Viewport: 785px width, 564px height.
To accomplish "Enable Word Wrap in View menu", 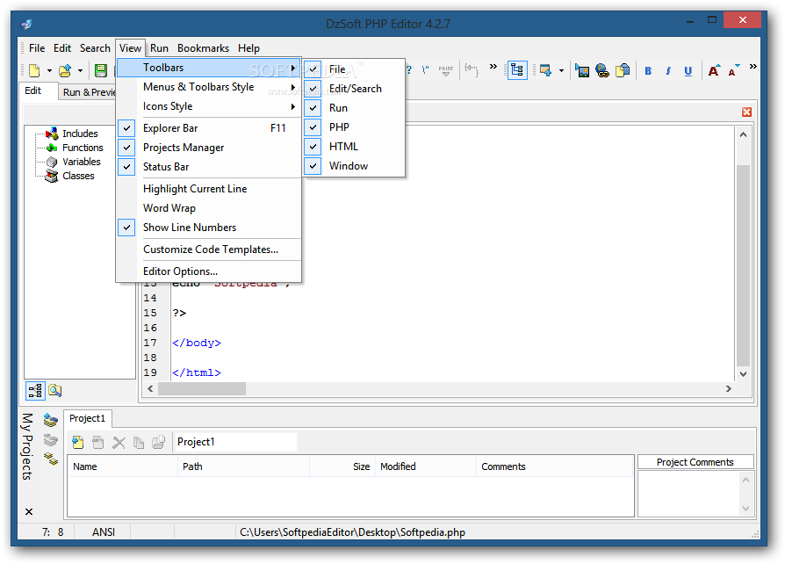I will 209,208.
